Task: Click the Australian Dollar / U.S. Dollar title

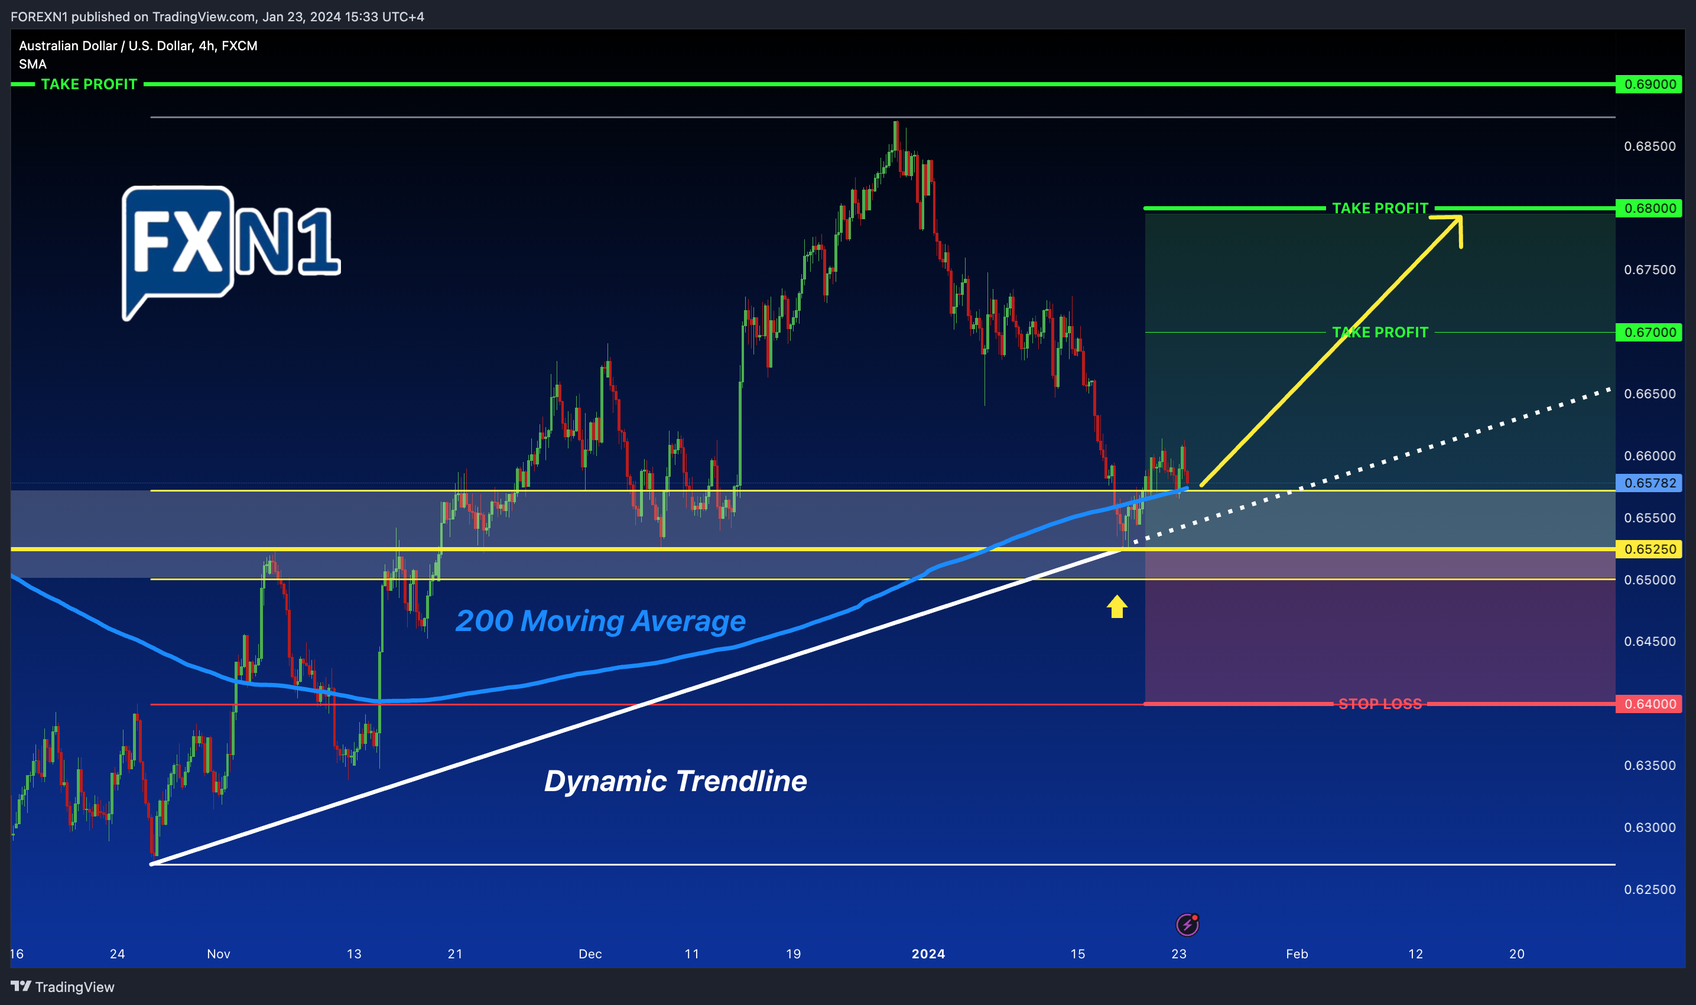Action: [x=138, y=45]
